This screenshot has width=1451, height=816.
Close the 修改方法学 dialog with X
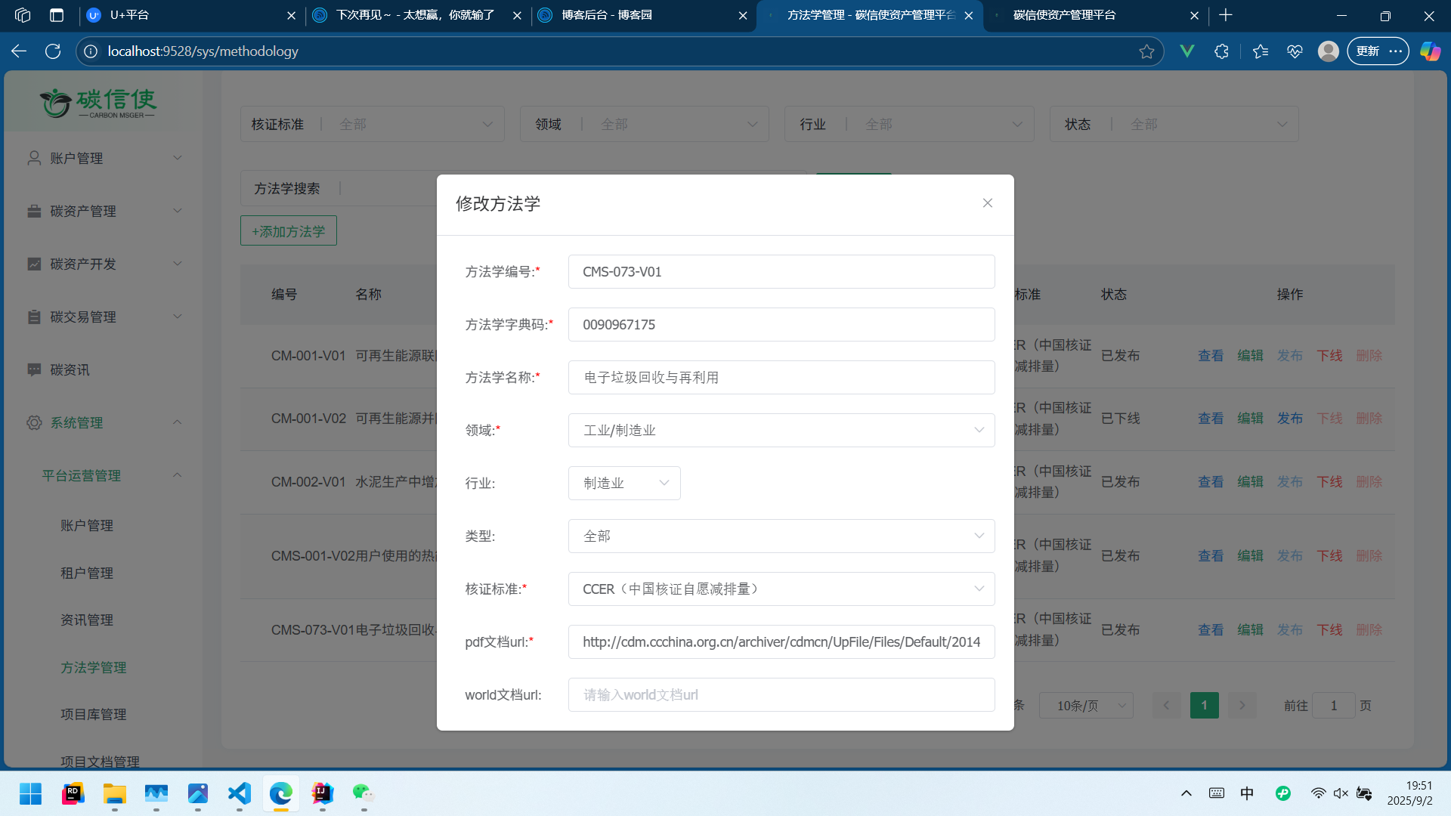tap(987, 203)
